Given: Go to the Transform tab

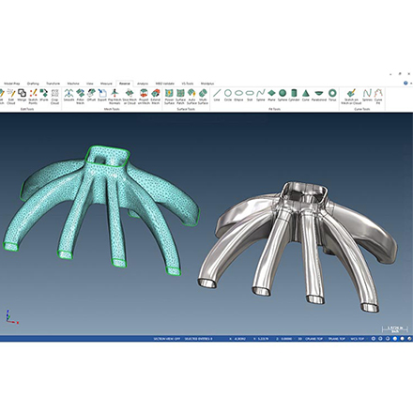Looking at the screenshot, I should (53, 84).
